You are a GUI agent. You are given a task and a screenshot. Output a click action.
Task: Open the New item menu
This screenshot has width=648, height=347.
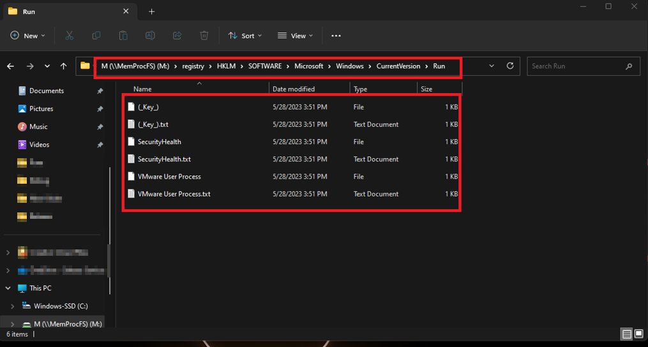(x=28, y=36)
